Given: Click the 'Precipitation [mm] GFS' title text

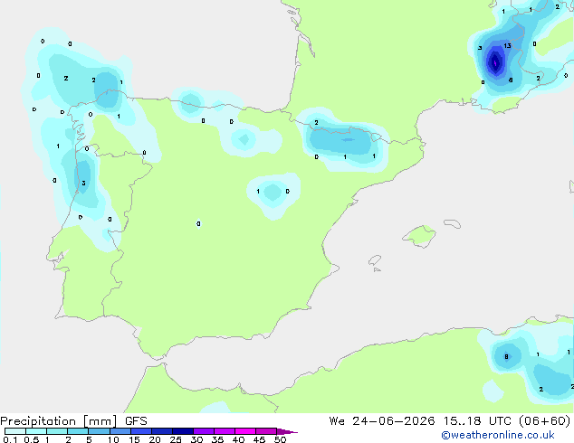Looking at the screenshot, I should 73,421.
